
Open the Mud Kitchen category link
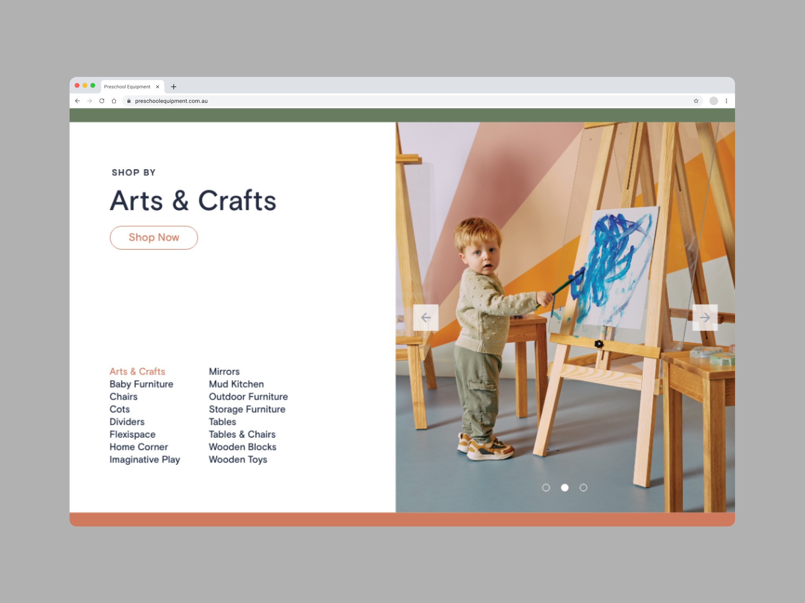coord(236,384)
